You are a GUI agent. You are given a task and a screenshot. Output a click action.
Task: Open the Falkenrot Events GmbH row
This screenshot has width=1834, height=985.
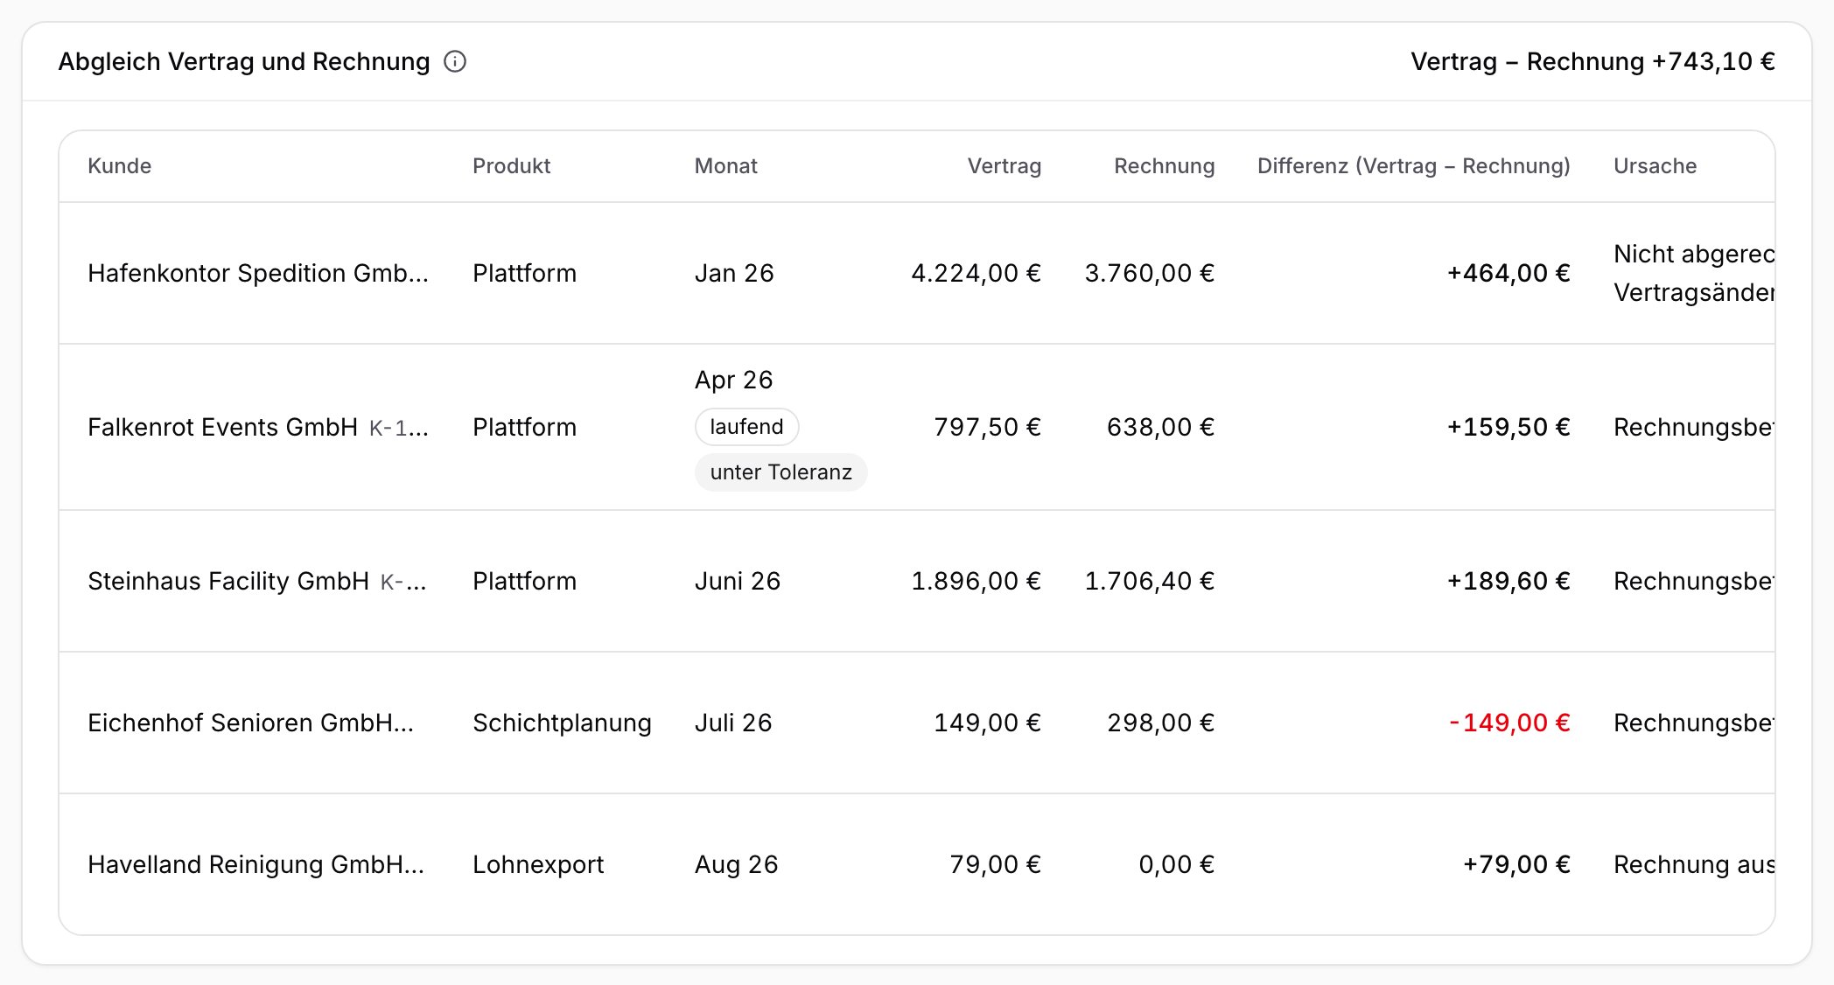pyautogui.click(x=917, y=427)
